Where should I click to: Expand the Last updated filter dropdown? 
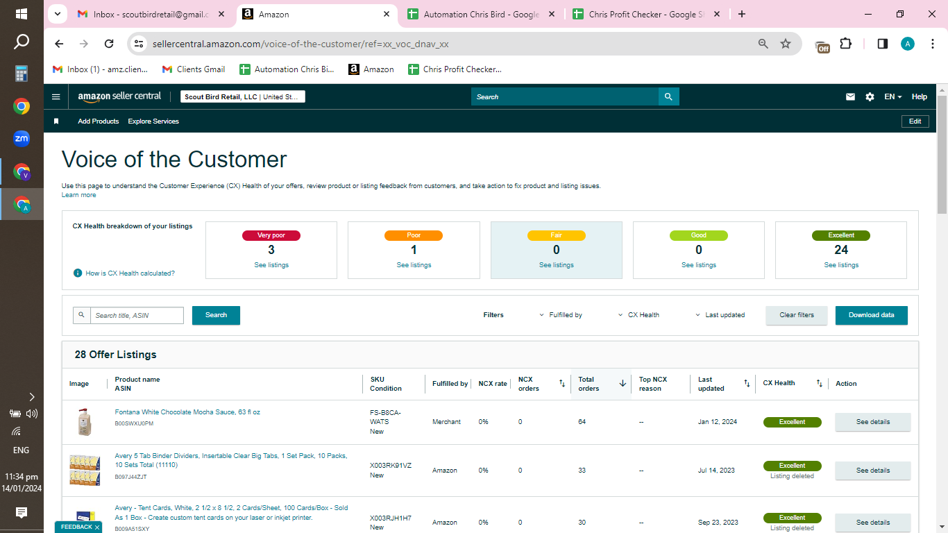(x=720, y=315)
